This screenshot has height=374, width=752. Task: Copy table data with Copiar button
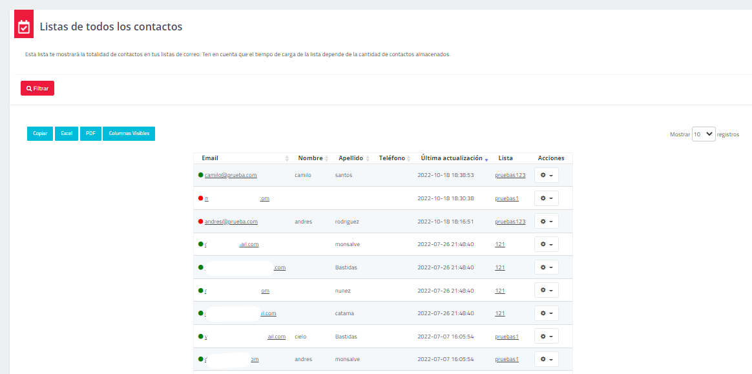tap(40, 133)
